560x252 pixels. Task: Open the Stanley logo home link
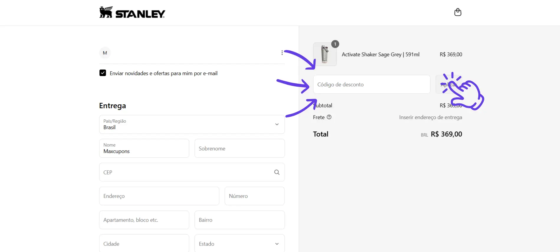point(132,12)
